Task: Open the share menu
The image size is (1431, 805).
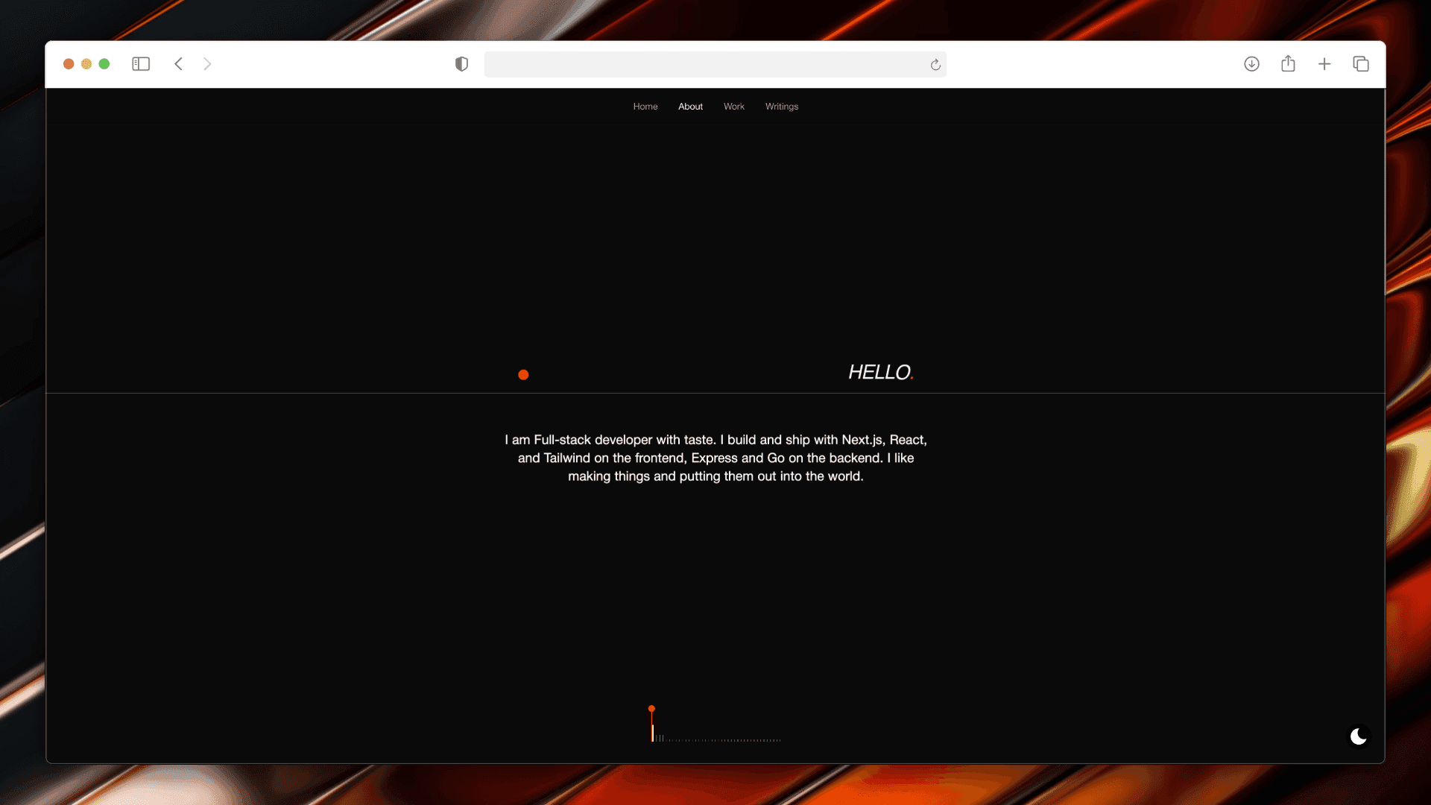Action: (1288, 63)
